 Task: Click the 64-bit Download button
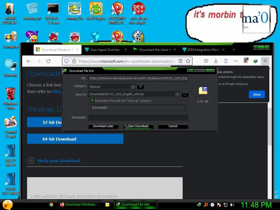(75, 139)
